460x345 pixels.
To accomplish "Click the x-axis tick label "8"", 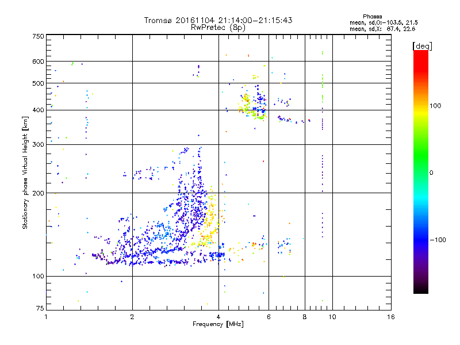I will tap(305, 317).
